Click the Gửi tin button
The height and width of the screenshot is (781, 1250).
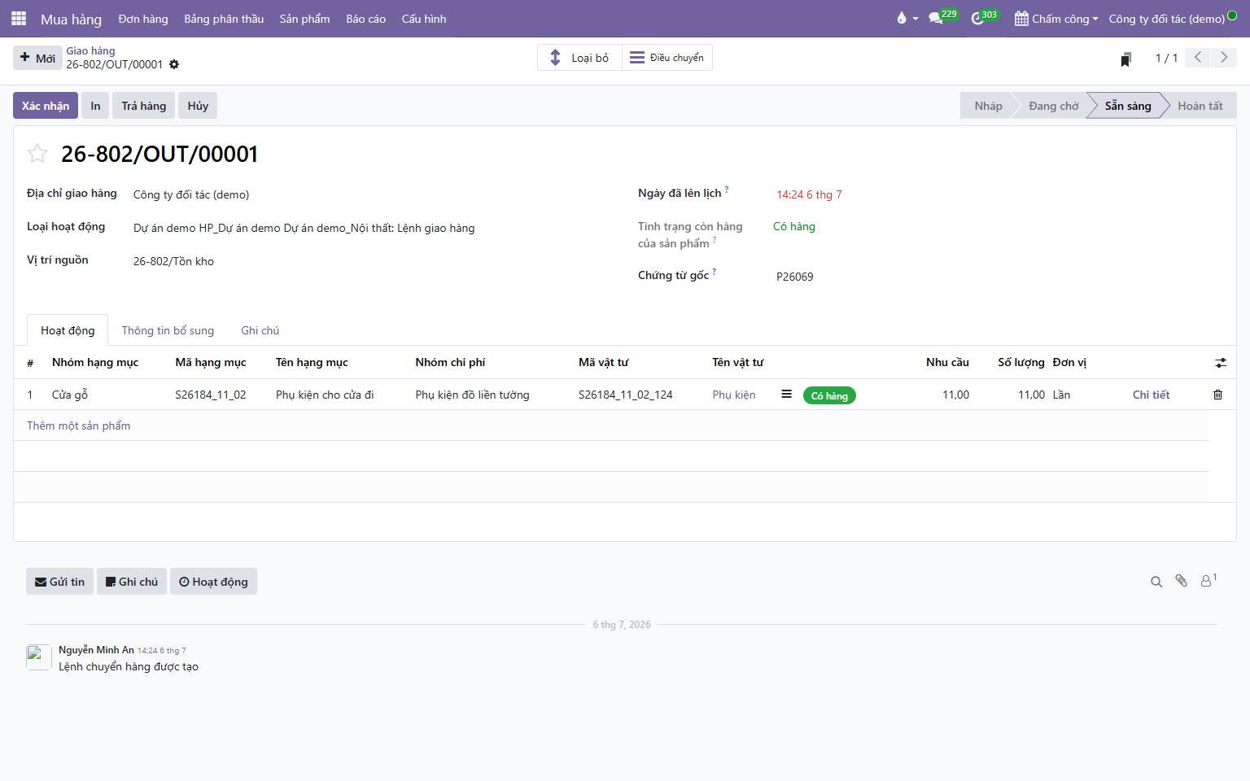coord(59,582)
